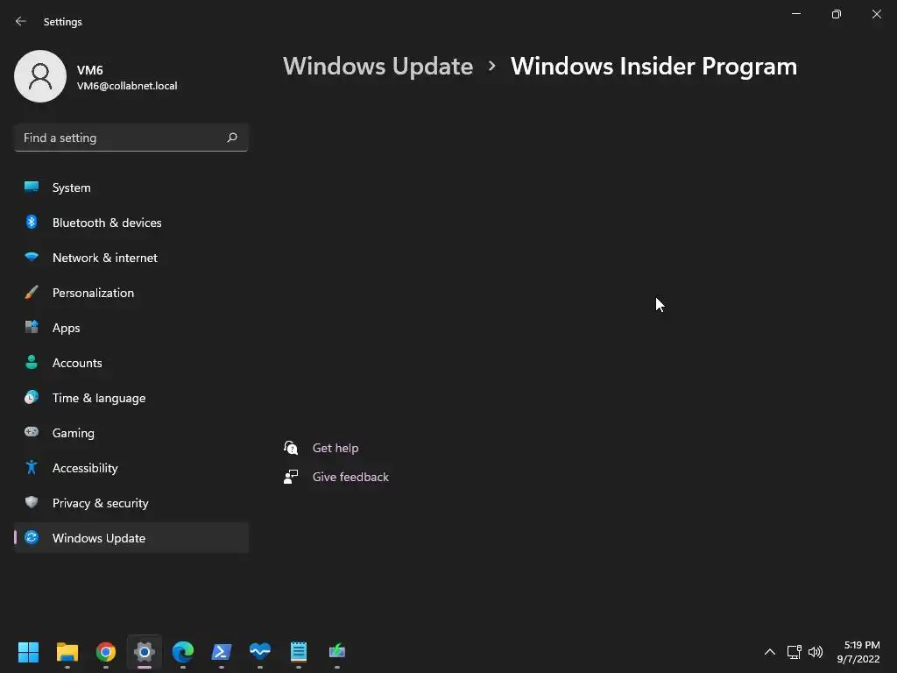The height and width of the screenshot is (673, 897).
Task: Click the Accounts person icon
Action: (x=32, y=362)
